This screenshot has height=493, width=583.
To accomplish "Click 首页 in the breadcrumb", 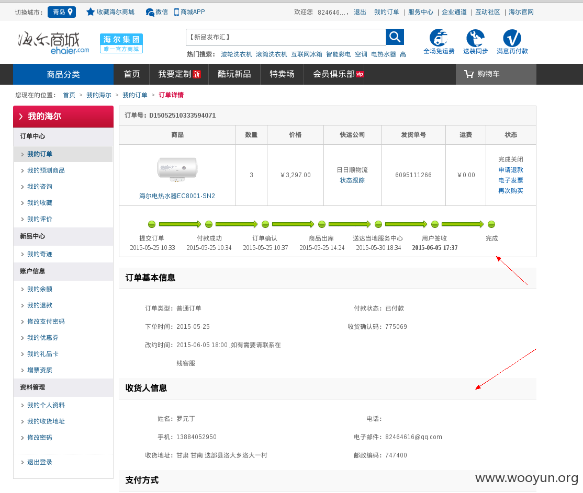I will pos(69,95).
